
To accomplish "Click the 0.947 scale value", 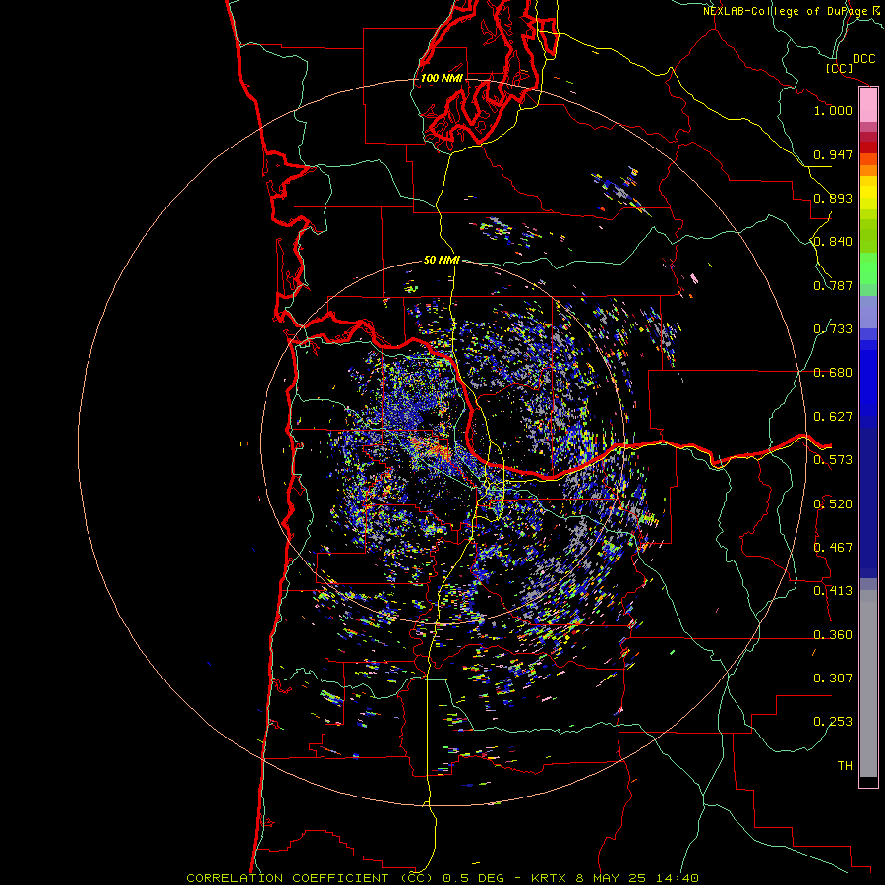I will [x=833, y=154].
